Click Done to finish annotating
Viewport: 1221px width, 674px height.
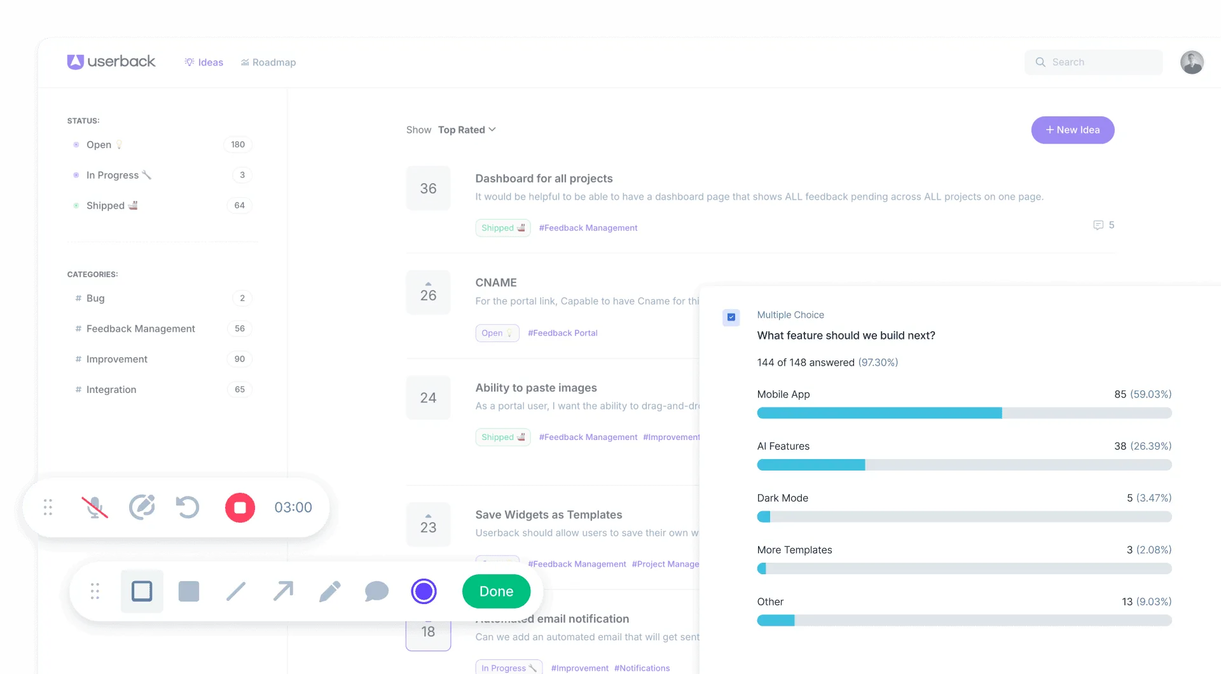[496, 591]
